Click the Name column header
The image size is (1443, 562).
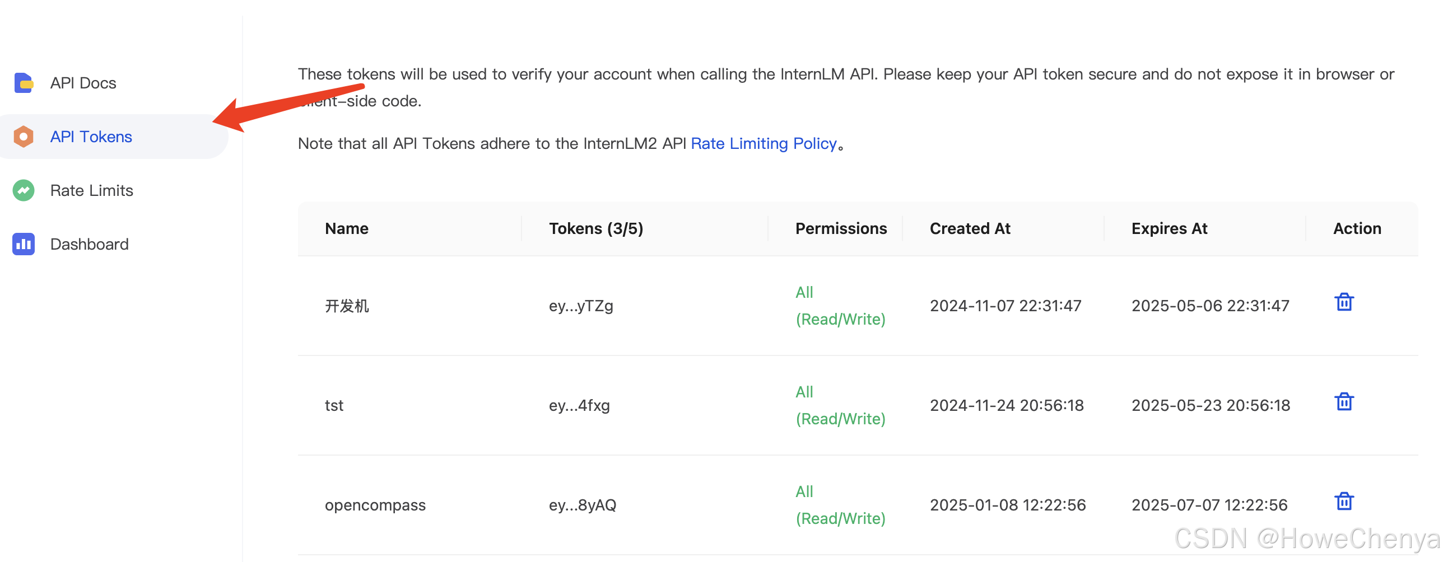tap(347, 228)
